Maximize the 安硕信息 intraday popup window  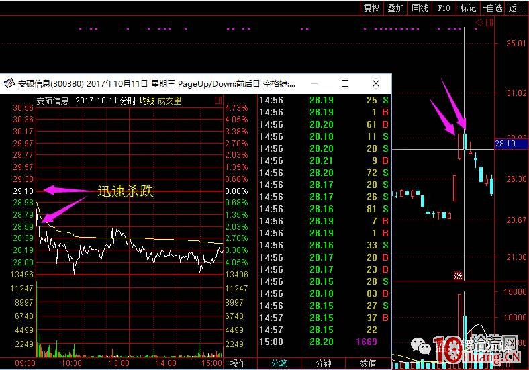click(345, 83)
